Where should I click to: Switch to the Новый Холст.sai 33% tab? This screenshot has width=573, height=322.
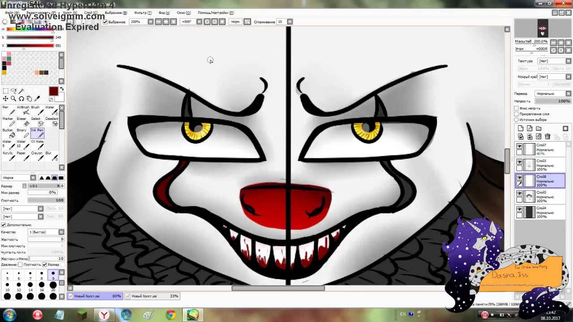(152, 296)
